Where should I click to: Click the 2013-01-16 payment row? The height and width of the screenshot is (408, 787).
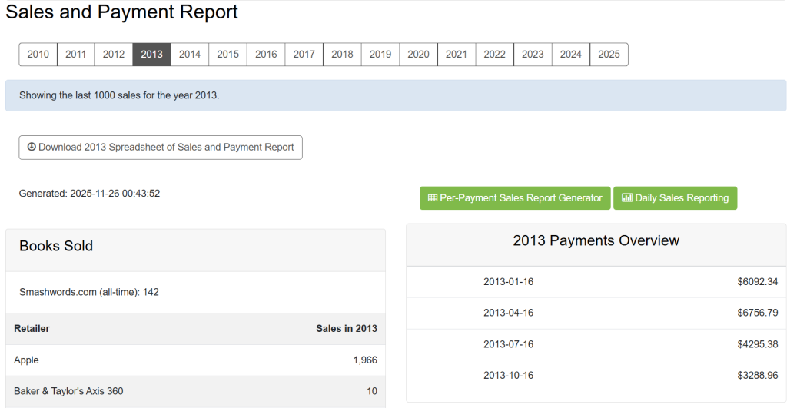596,282
